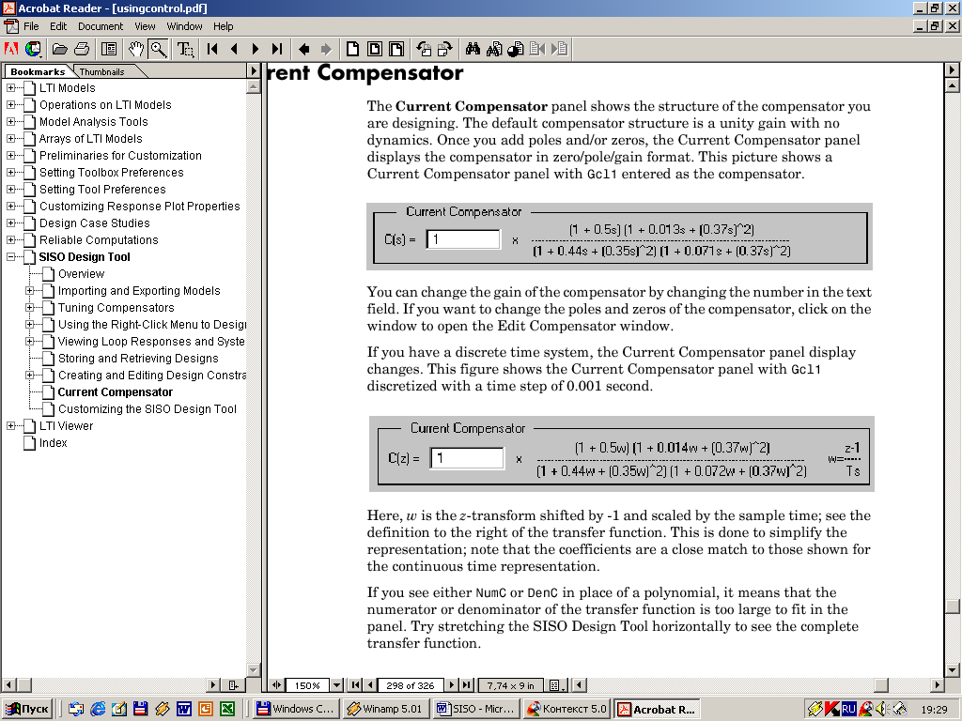Image resolution: width=962 pixels, height=721 pixels.
Task: Set Fit in Window page icon
Action: (374, 49)
